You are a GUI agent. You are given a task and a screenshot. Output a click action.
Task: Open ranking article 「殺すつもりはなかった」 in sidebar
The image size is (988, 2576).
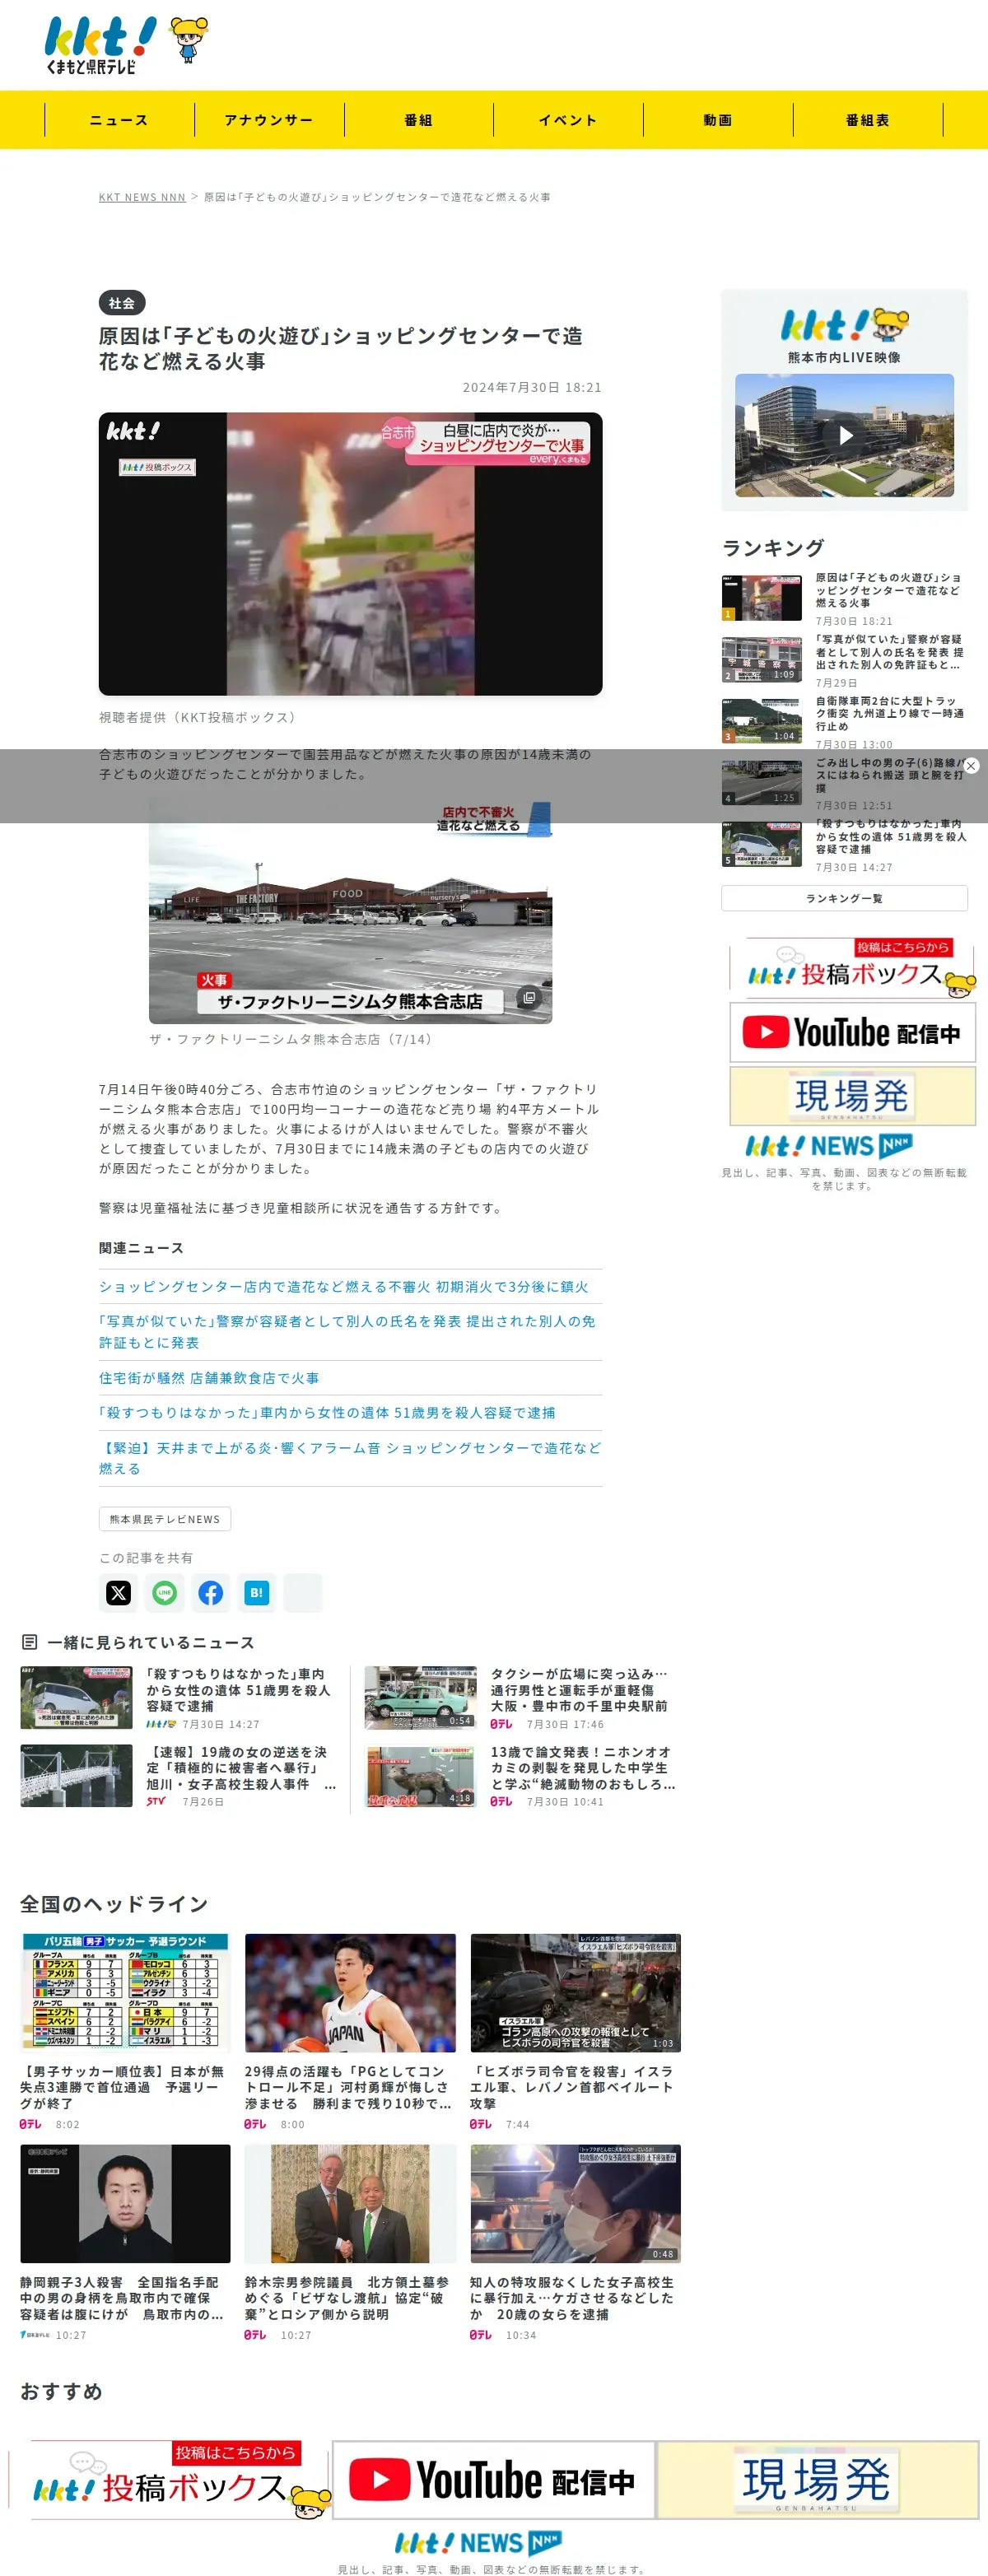click(889, 837)
